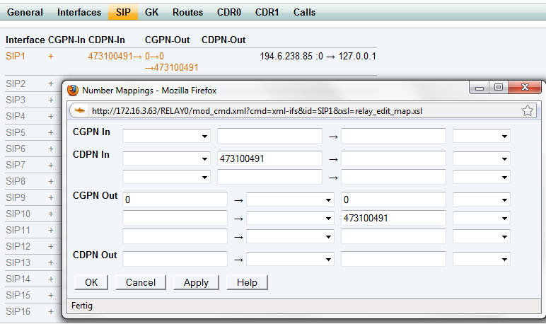
Task: Click the plus icon next to SIP1
Action: click(x=51, y=56)
